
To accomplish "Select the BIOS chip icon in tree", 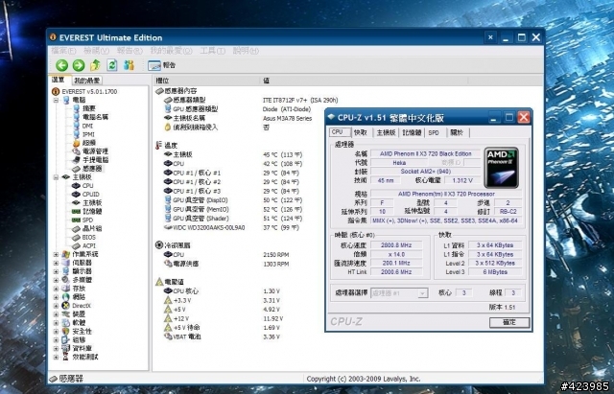I will [x=76, y=237].
